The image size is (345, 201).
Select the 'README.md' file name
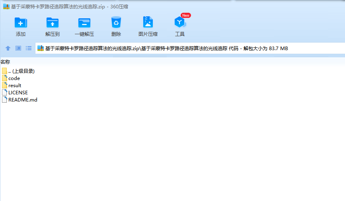(23, 100)
